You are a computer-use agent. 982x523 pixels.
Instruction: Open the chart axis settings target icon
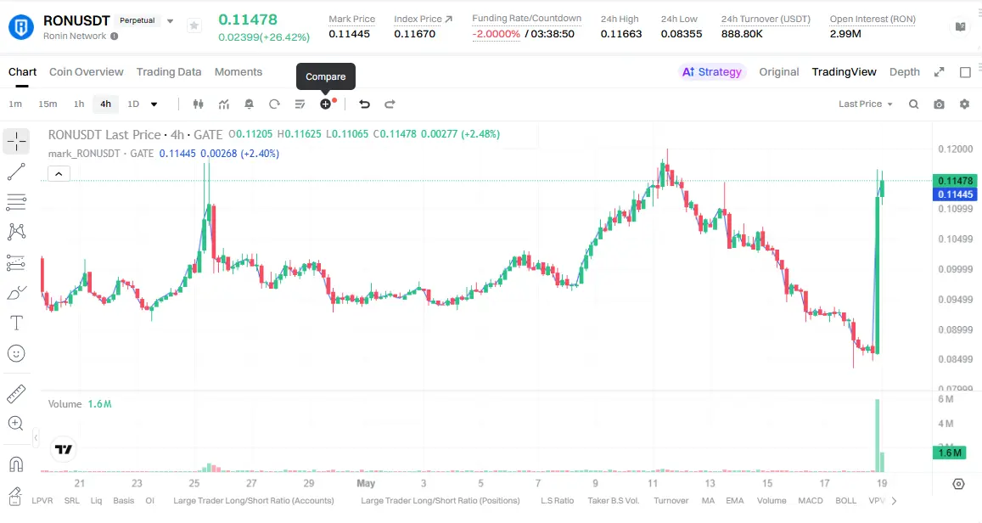tap(958, 484)
